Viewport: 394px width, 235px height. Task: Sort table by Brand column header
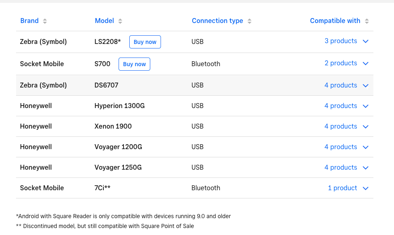click(29, 21)
